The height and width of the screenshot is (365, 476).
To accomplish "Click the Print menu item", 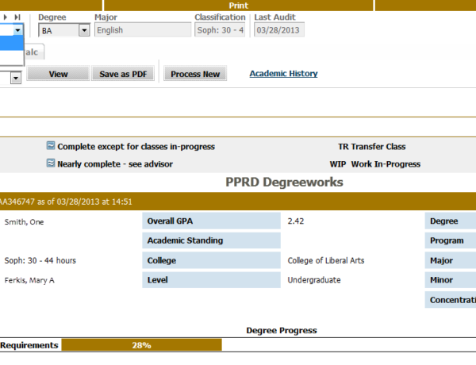I will (x=238, y=5).
